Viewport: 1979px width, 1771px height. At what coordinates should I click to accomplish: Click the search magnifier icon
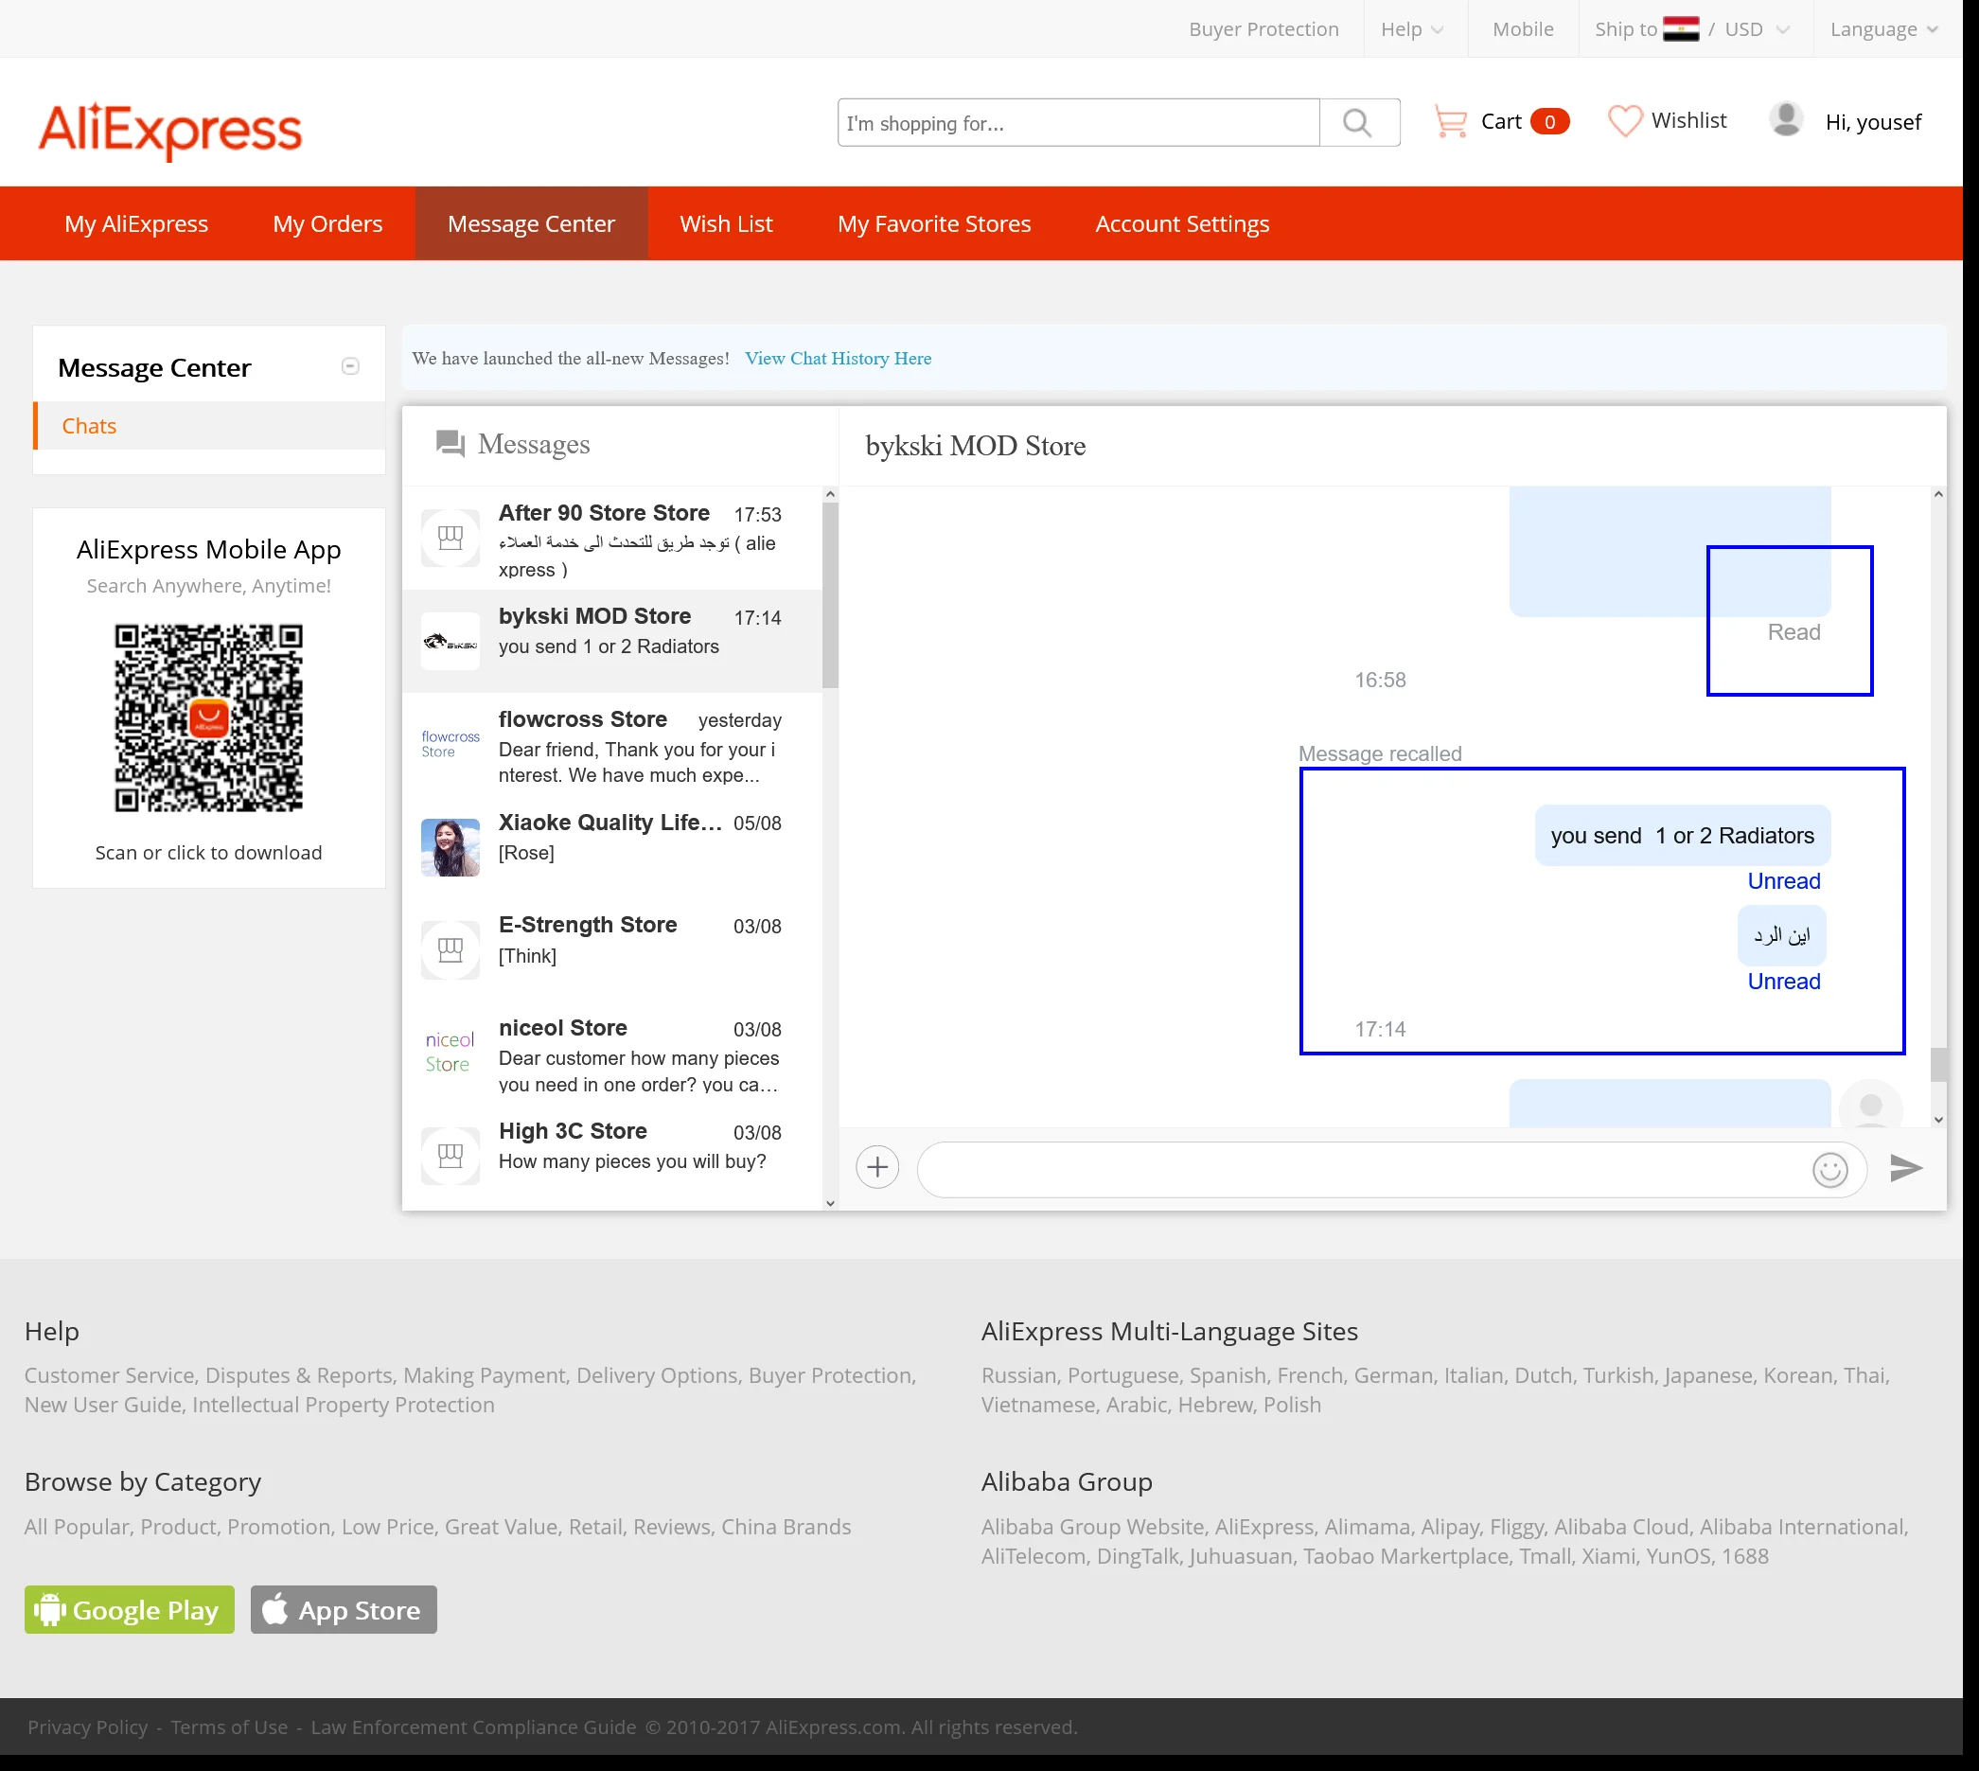click(1357, 123)
